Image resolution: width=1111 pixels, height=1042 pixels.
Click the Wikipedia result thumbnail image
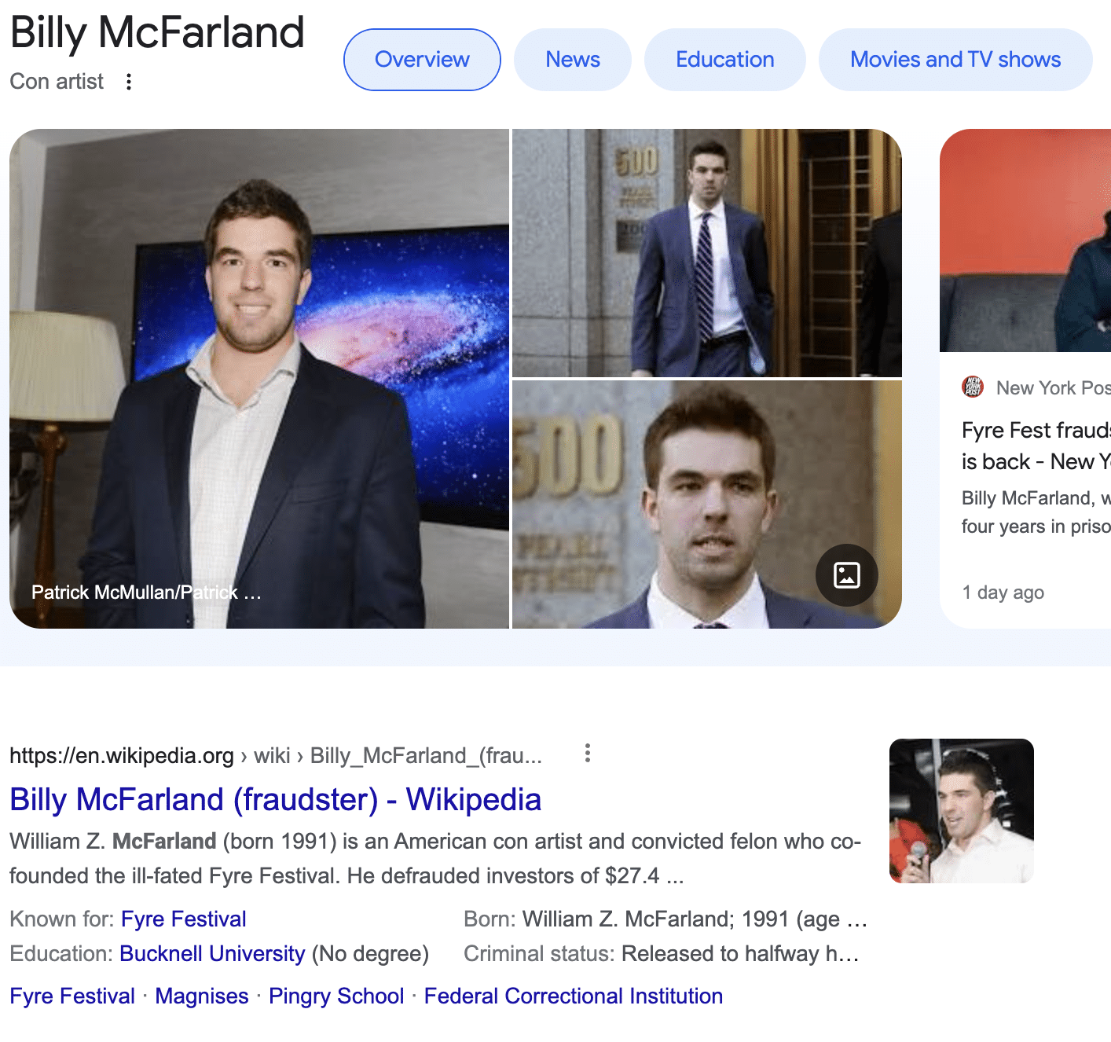[x=961, y=810]
